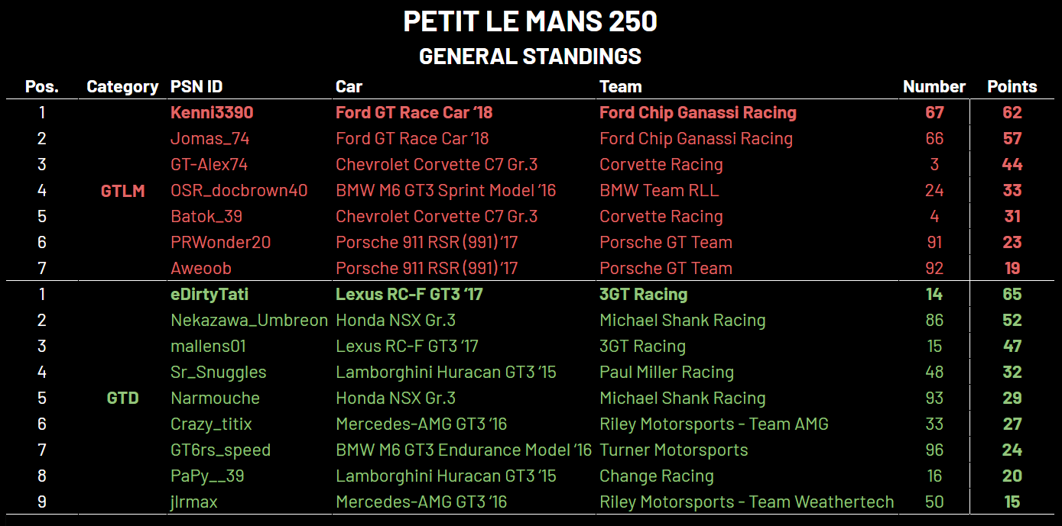The image size is (1062, 526).
Task: Select Paul Miller Racing team cell
Action: (x=667, y=372)
